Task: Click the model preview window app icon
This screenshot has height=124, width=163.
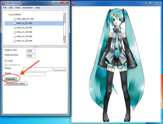Action: pyautogui.click(x=73, y=4)
